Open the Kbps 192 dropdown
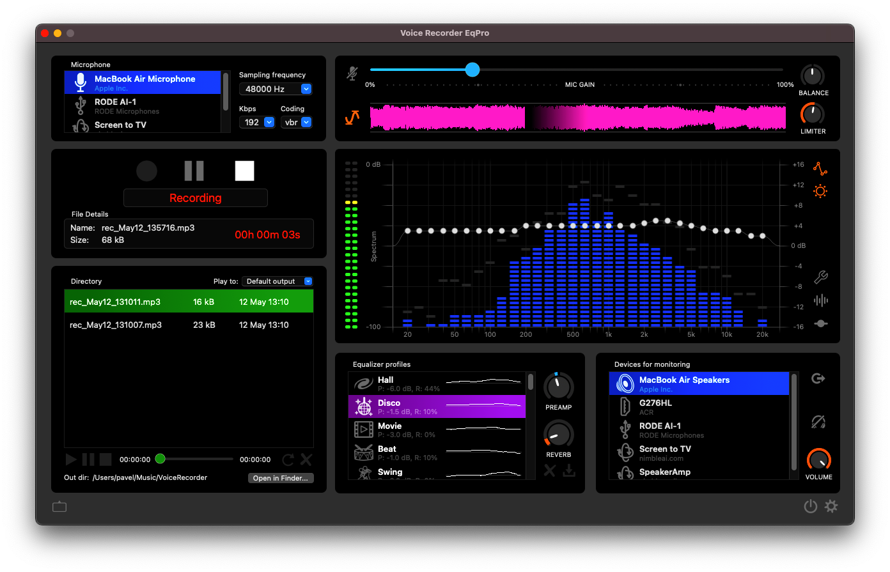Image resolution: width=890 pixels, height=572 pixels. point(257,122)
